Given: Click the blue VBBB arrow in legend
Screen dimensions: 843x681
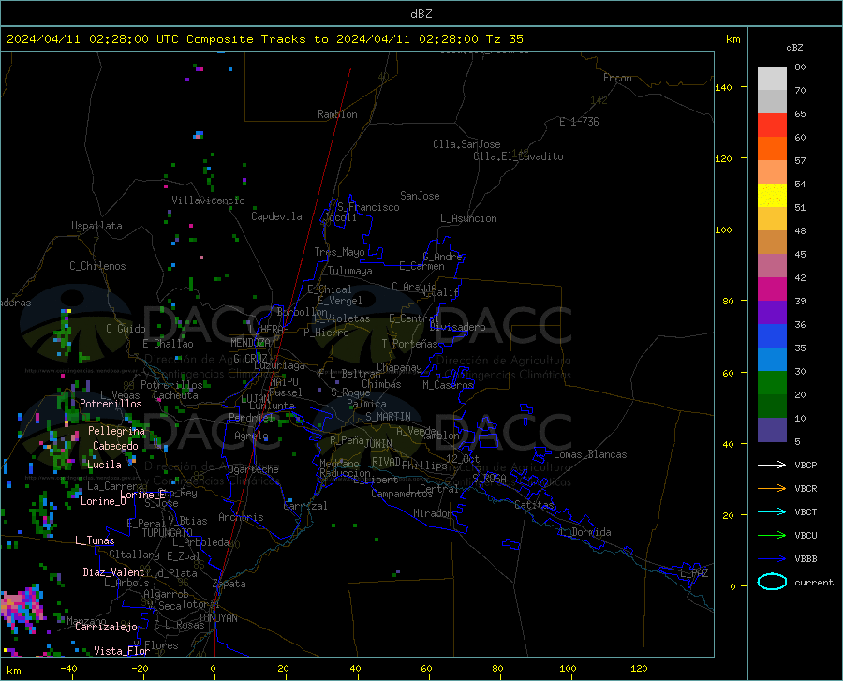Looking at the screenshot, I should [772, 559].
